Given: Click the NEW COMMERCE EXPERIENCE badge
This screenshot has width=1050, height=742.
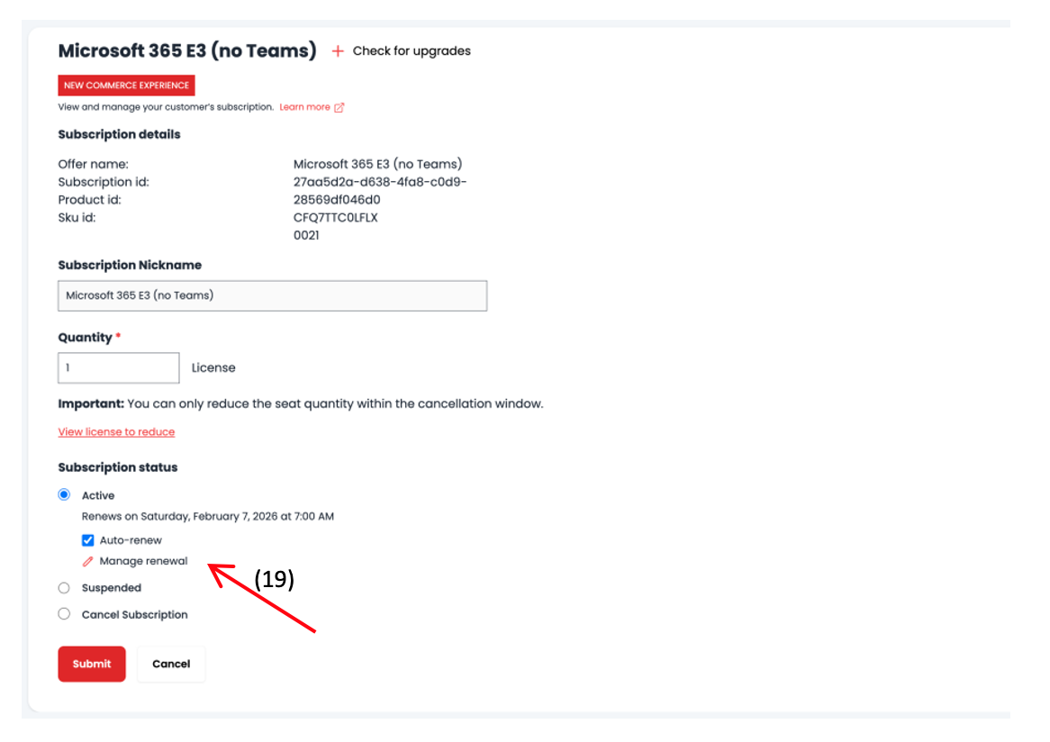Looking at the screenshot, I should [x=126, y=86].
